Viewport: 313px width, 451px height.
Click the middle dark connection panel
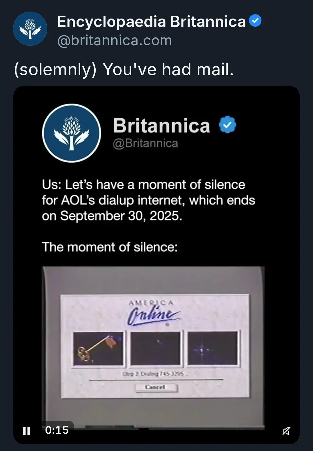click(x=156, y=349)
